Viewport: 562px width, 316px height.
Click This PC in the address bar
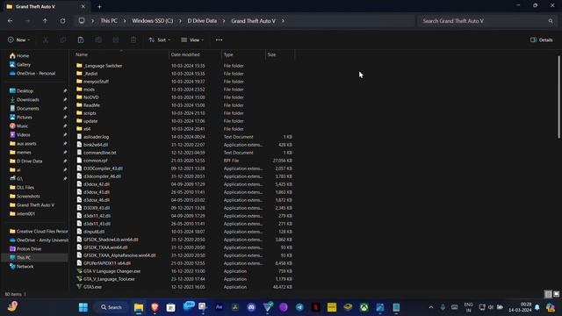click(x=109, y=21)
